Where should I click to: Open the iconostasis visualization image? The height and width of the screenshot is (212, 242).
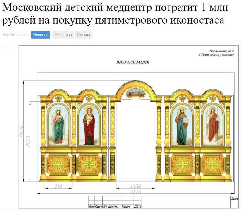point(128,127)
